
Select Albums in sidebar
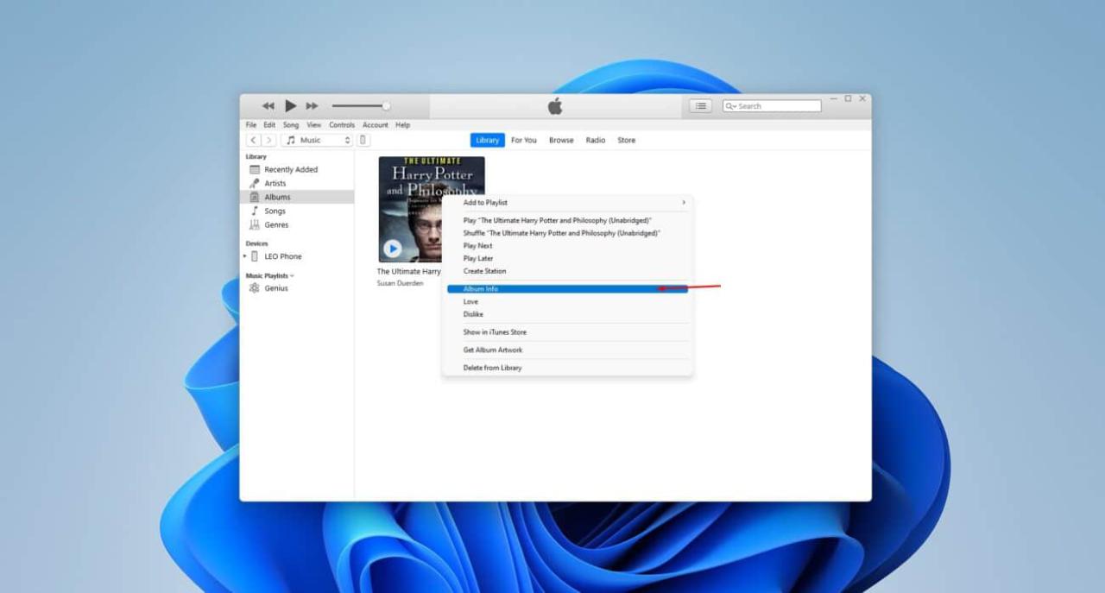297,197
